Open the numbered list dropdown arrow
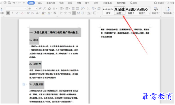The width and height of the screenshot is (175, 105). pyautogui.click(x=70, y=8)
